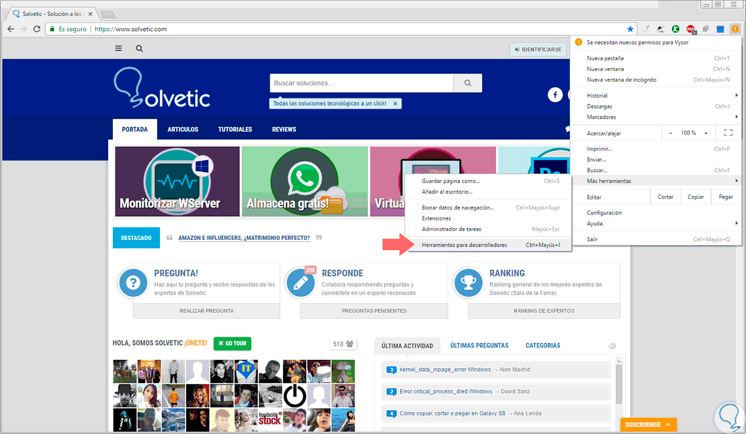
Task: Open Configuración in Chrome menu
Action: [658, 213]
